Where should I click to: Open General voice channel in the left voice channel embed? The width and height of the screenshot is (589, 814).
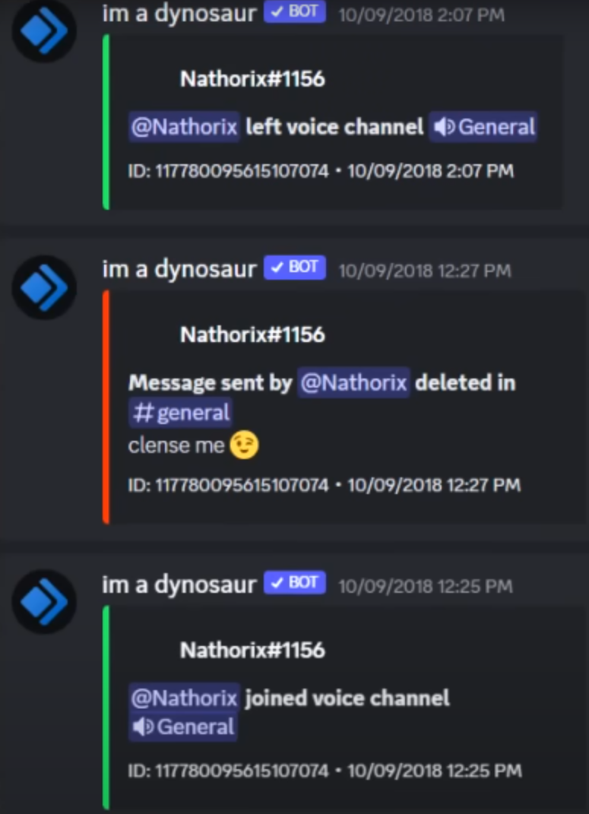pos(483,127)
